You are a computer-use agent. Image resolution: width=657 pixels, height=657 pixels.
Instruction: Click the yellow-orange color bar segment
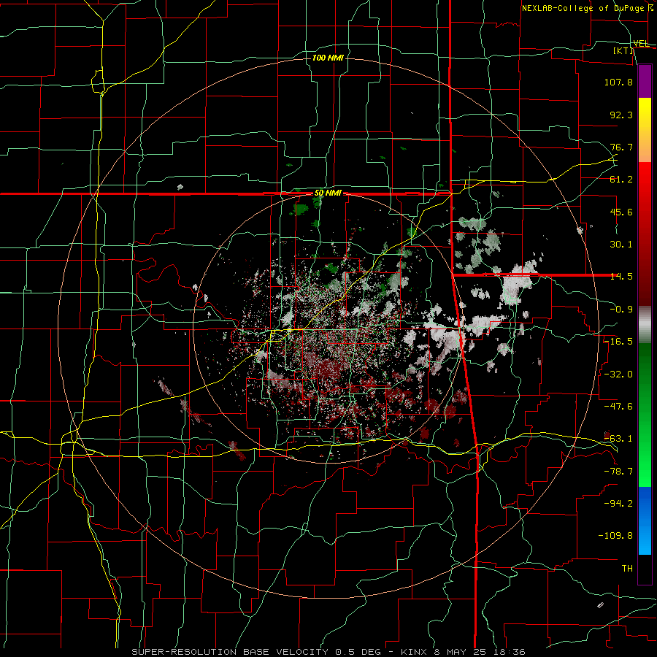[x=645, y=130]
